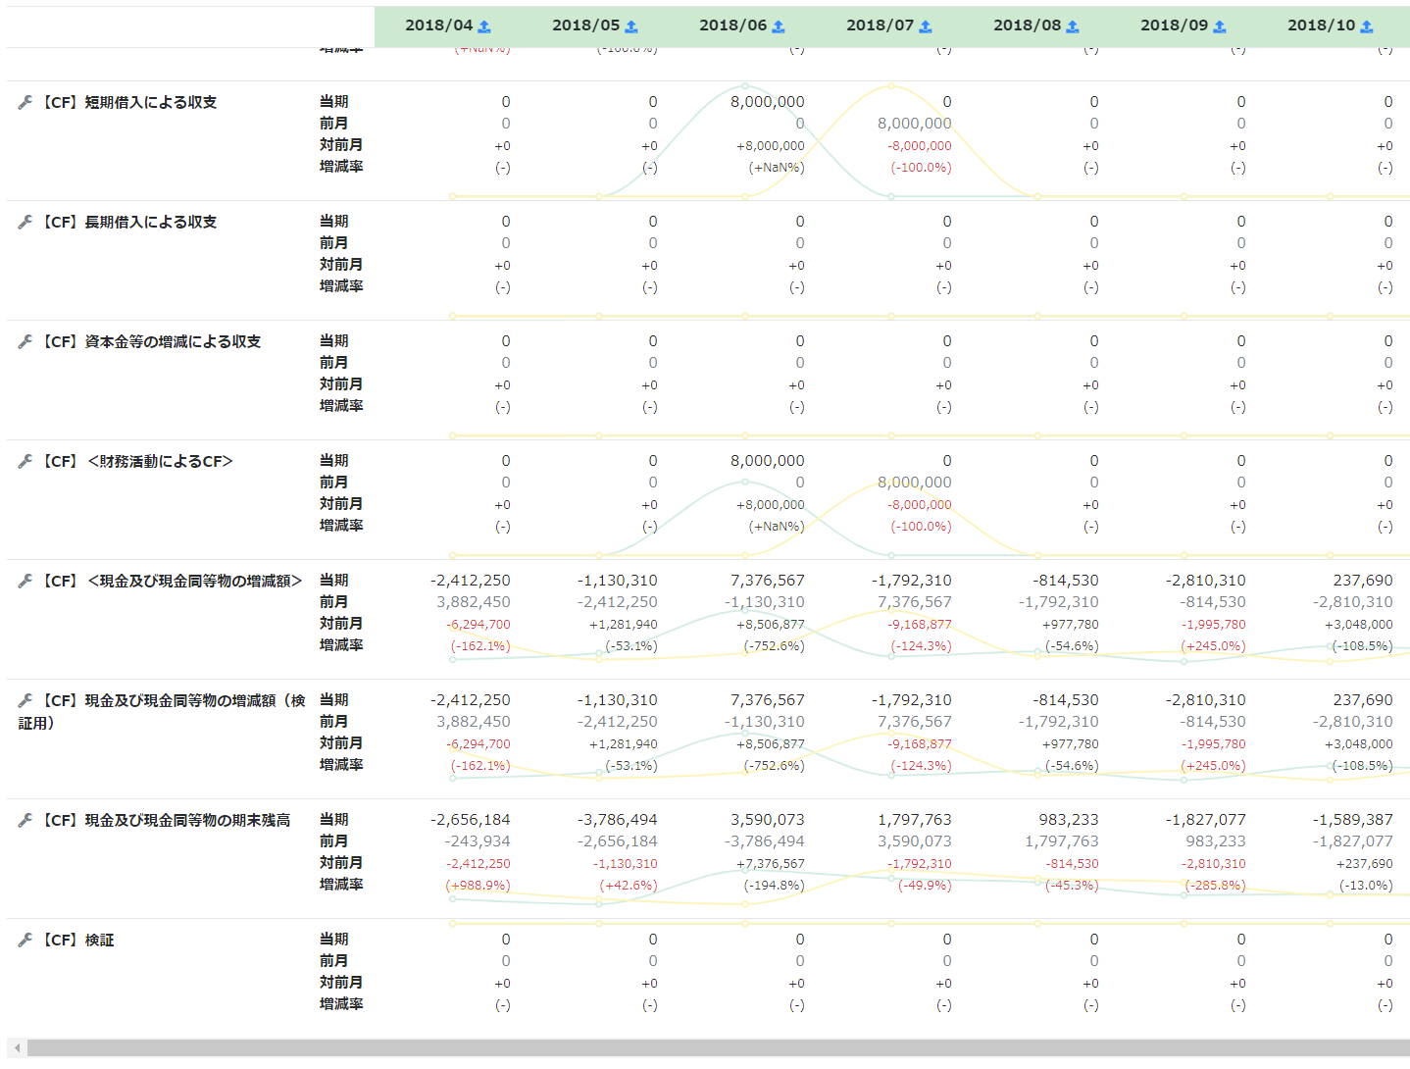This screenshot has height=1069, width=1410.
Task: Click the upload icon next to 2018/10
Action: pos(1367,26)
